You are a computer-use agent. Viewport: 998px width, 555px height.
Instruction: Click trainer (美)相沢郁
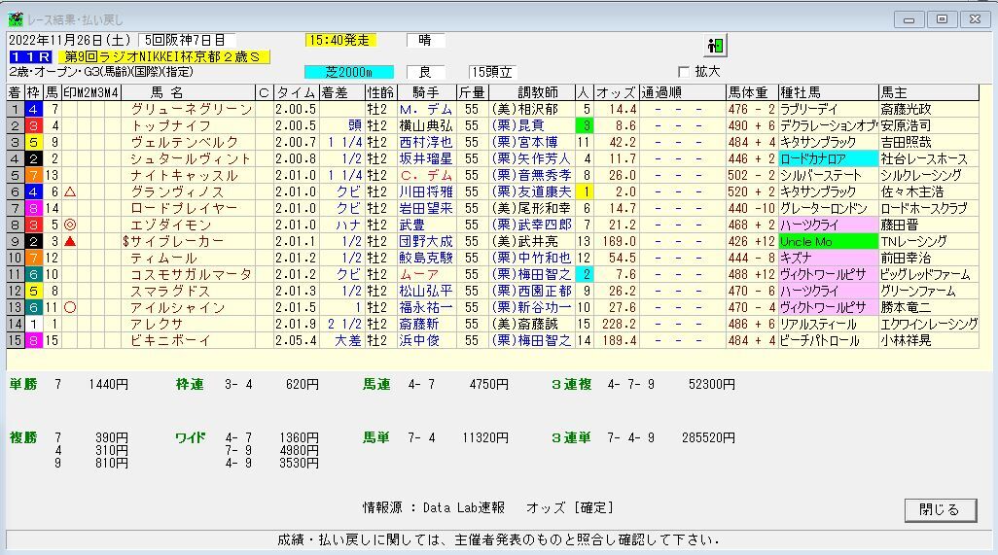coord(525,109)
